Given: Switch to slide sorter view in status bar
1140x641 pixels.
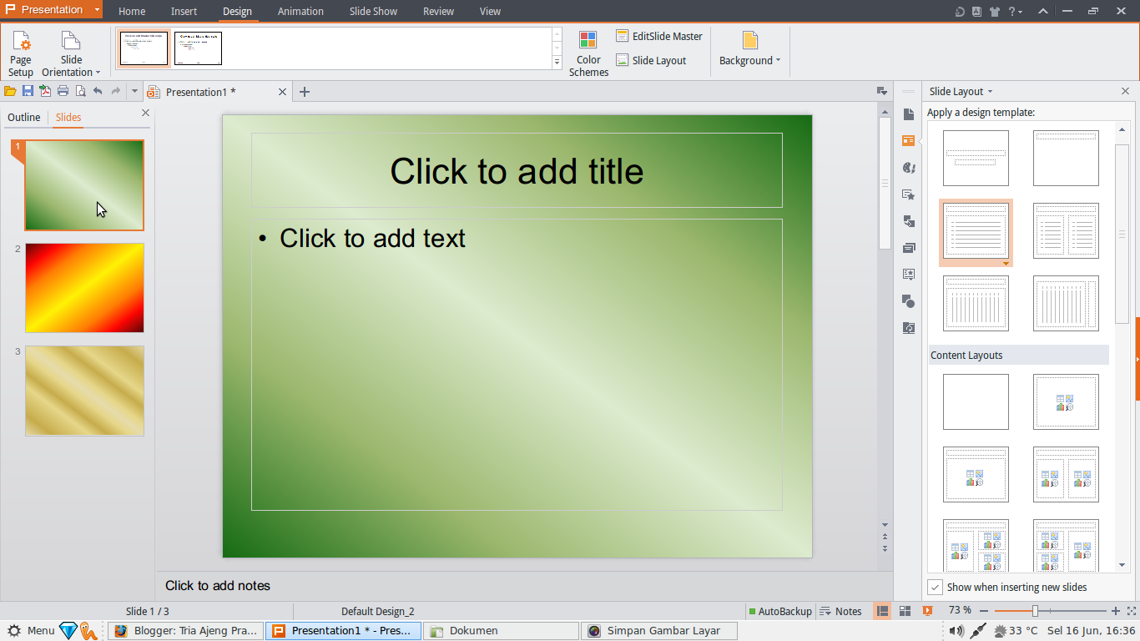Looking at the screenshot, I should click(x=905, y=611).
